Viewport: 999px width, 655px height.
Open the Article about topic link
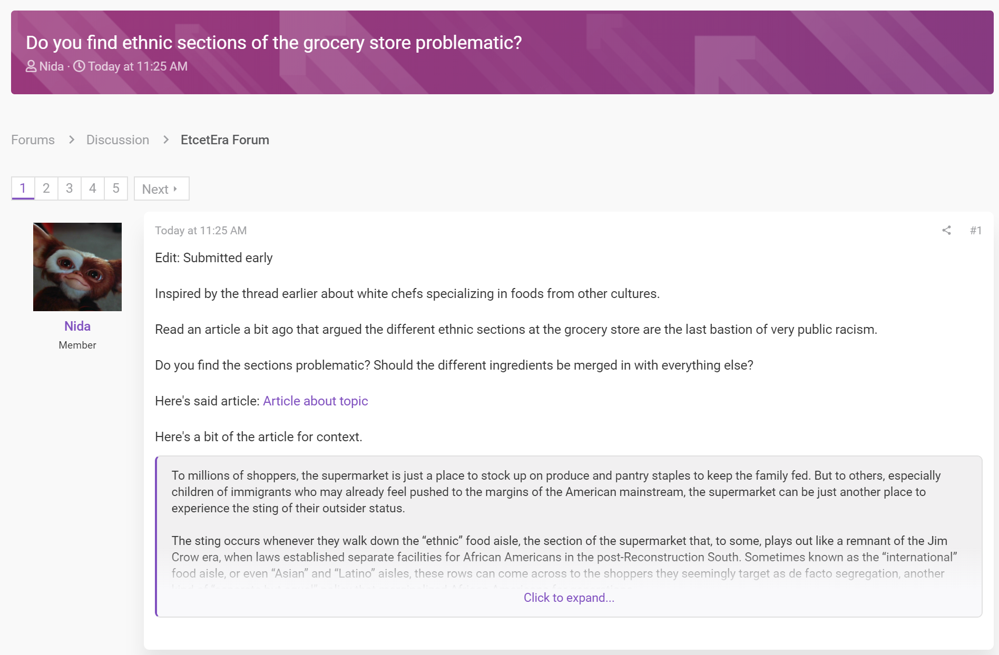[x=315, y=401]
